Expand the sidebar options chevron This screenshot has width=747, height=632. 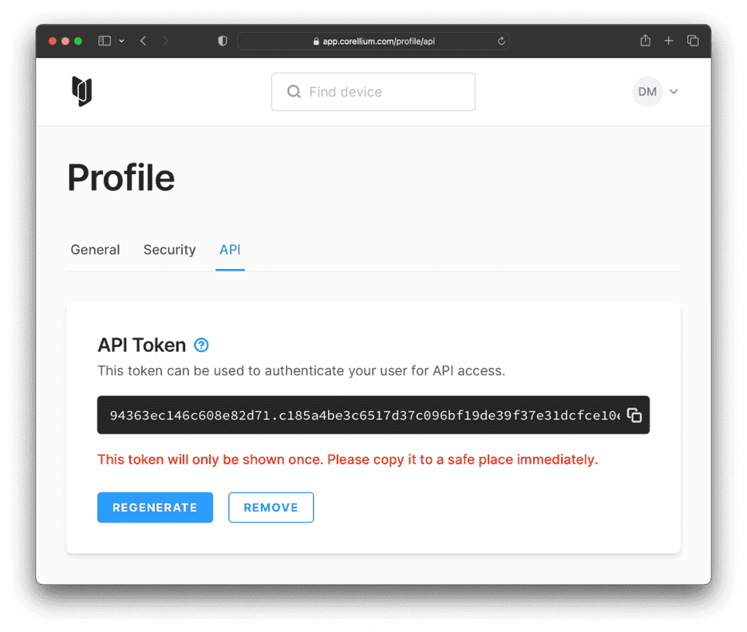(122, 40)
